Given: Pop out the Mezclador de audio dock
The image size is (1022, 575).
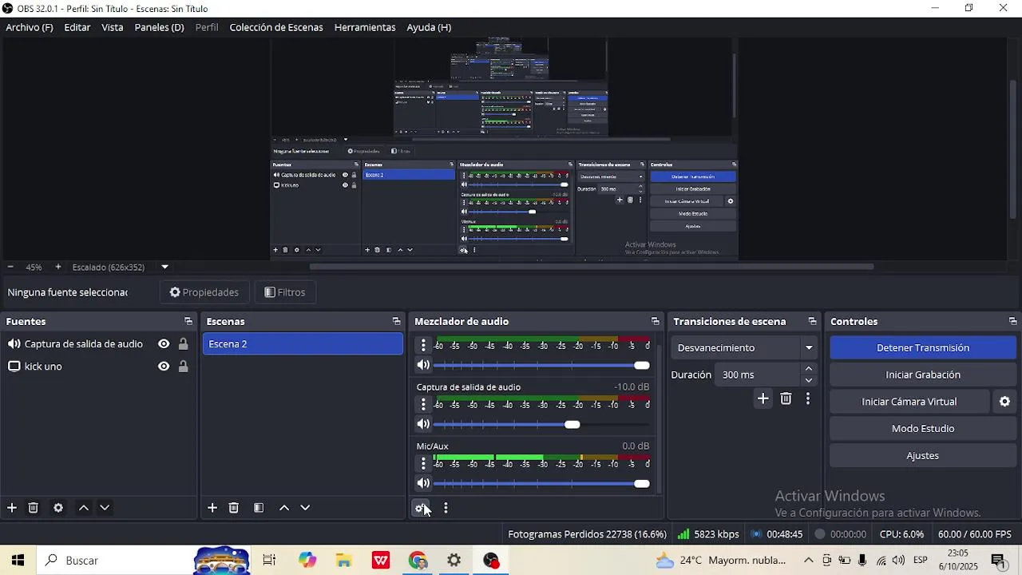Looking at the screenshot, I should tap(656, 322).
